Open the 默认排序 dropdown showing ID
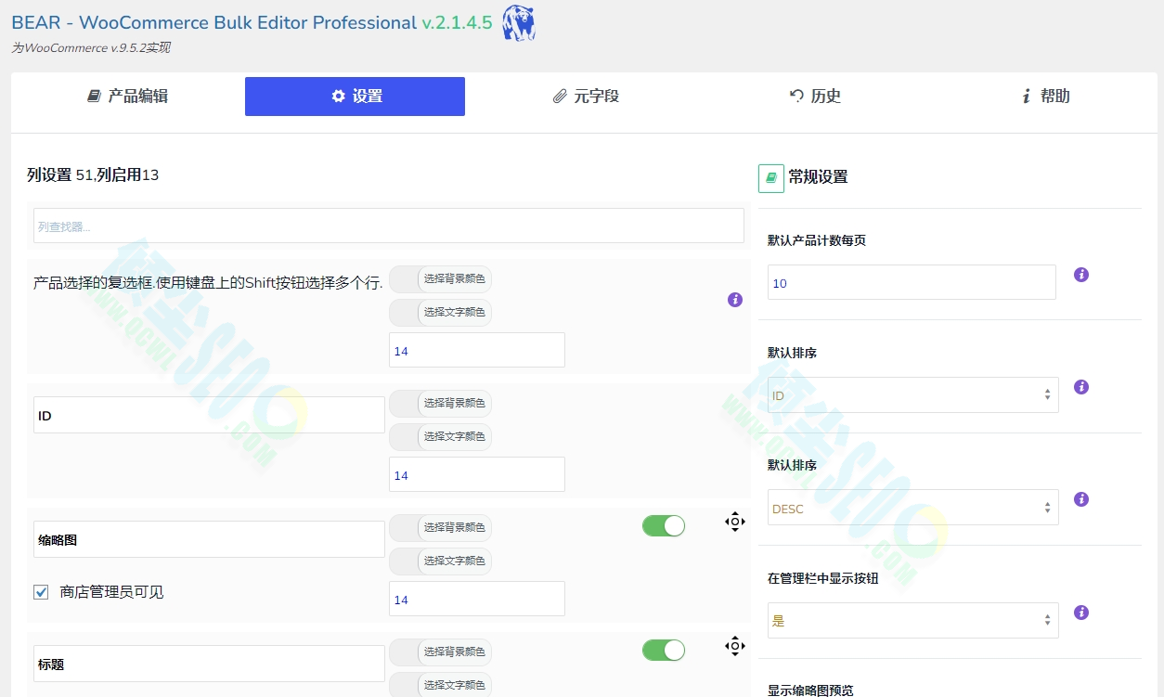 coord(913,395)
